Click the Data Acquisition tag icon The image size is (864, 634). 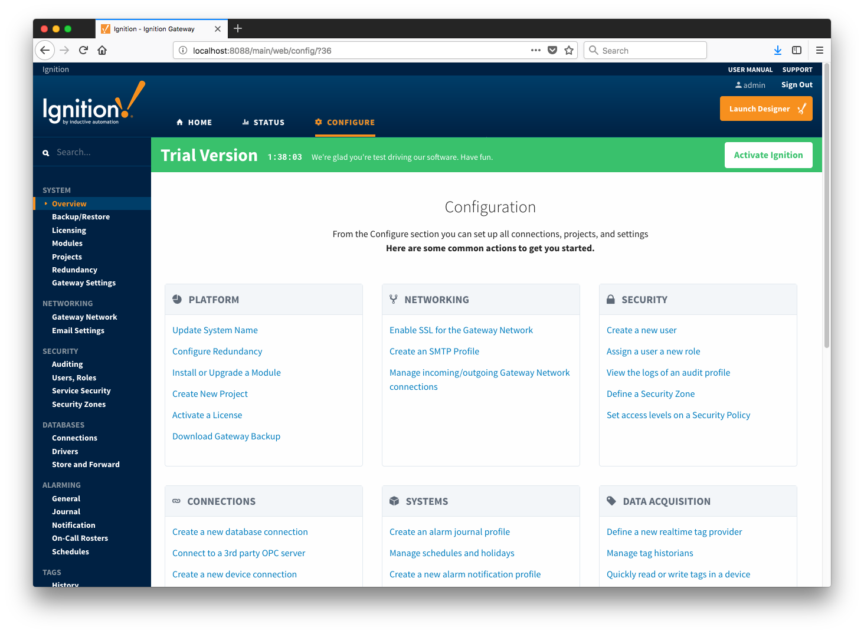(611, 501)
